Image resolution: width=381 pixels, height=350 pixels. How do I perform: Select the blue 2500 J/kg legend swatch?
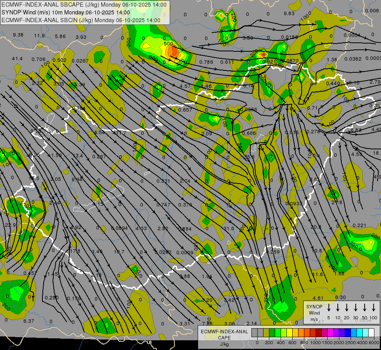coord(348,333)
